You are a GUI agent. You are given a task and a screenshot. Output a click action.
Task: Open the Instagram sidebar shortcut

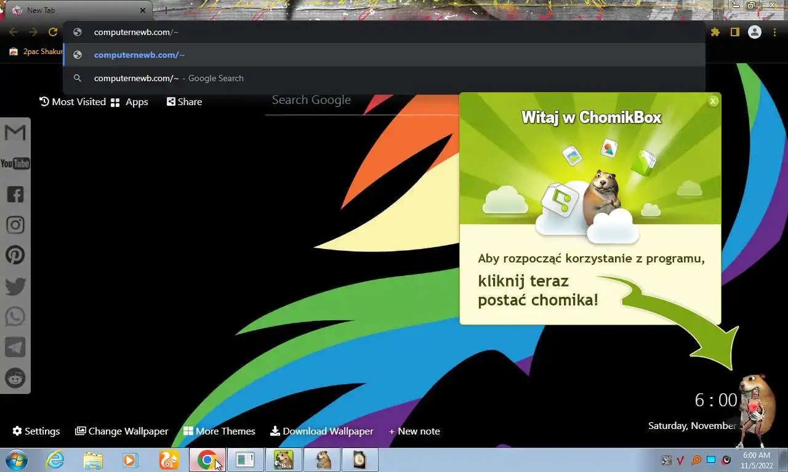(15, 225)
